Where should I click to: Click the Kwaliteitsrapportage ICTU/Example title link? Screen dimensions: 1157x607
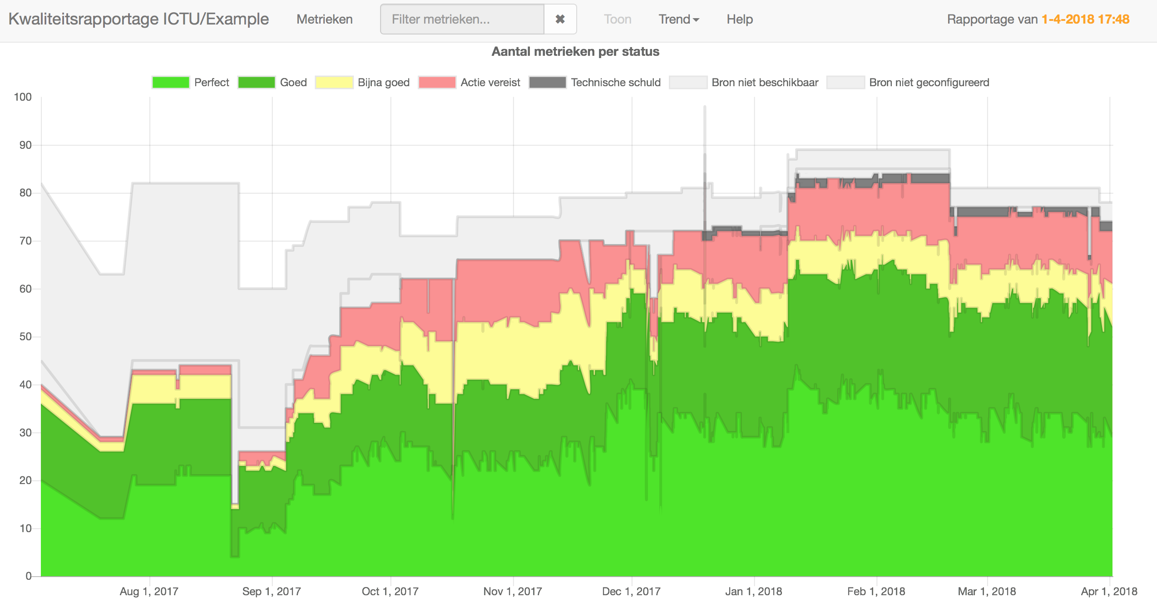click(138, 19)
